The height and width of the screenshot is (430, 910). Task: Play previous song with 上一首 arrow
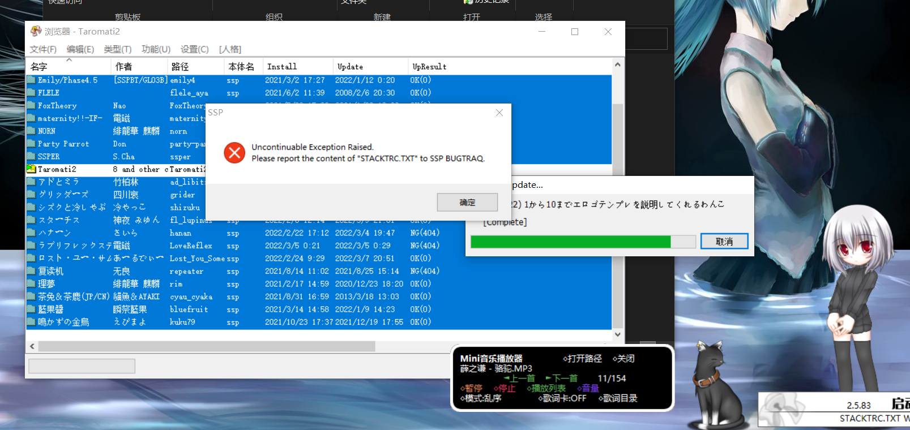click(519, 378)
